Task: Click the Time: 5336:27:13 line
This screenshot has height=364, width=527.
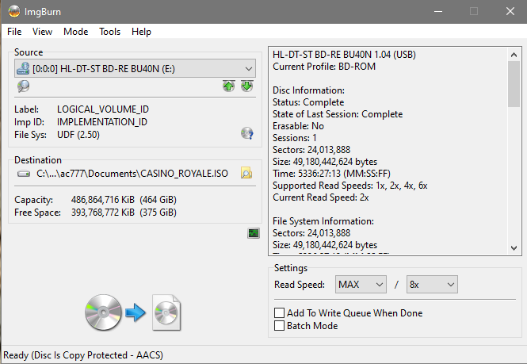Action: [331, 174]
